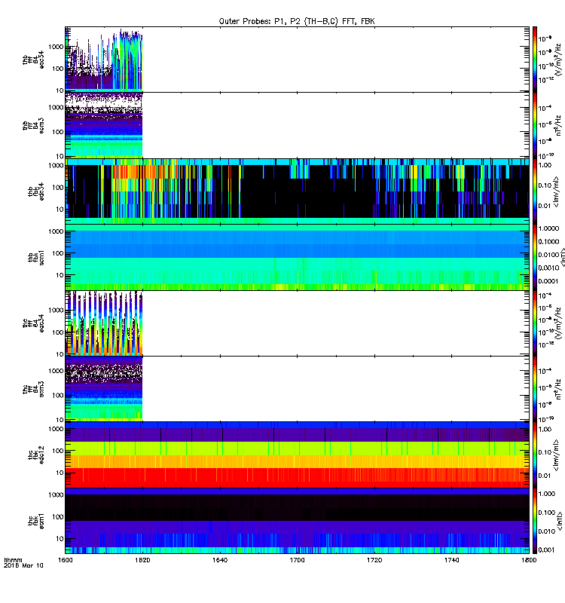The width and height of the screenshot is (565, 603).
Task: Click the "thc fff 64 scm3" panel label
Action: [x=33, y=389]
